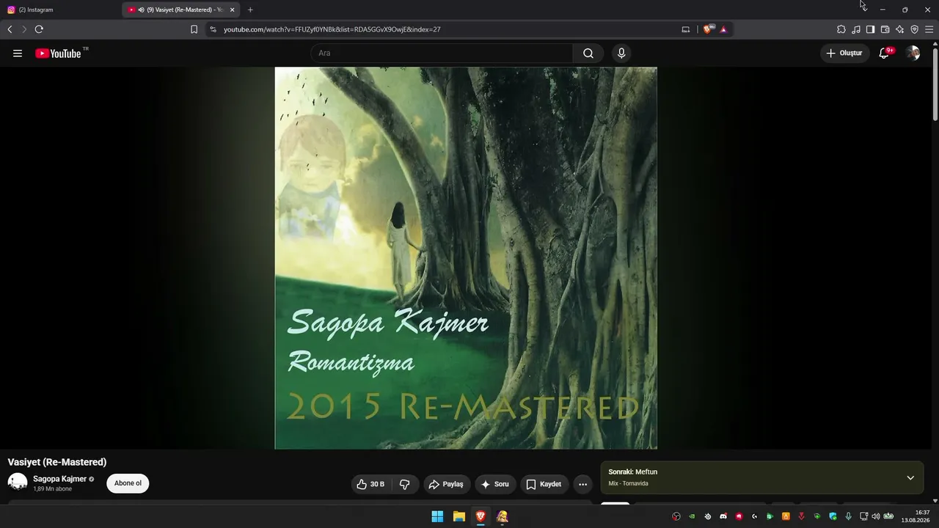Screen dimensions: 939x528
Task: Open Brave Rewards triangle icon
Action: tap(723, 29)
